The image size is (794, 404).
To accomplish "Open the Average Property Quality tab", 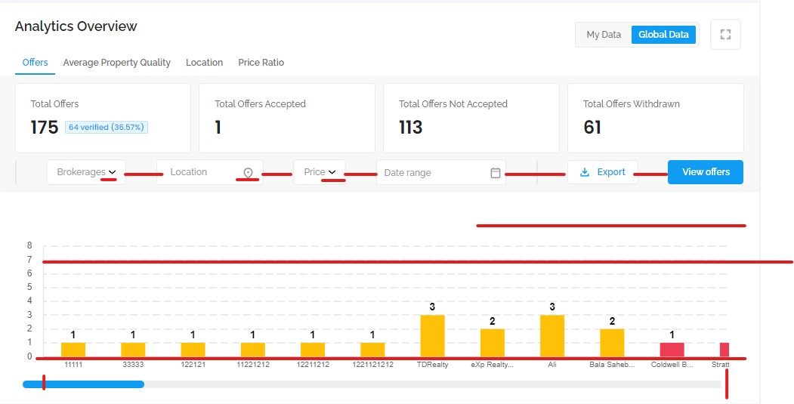I will pos(116,62).
